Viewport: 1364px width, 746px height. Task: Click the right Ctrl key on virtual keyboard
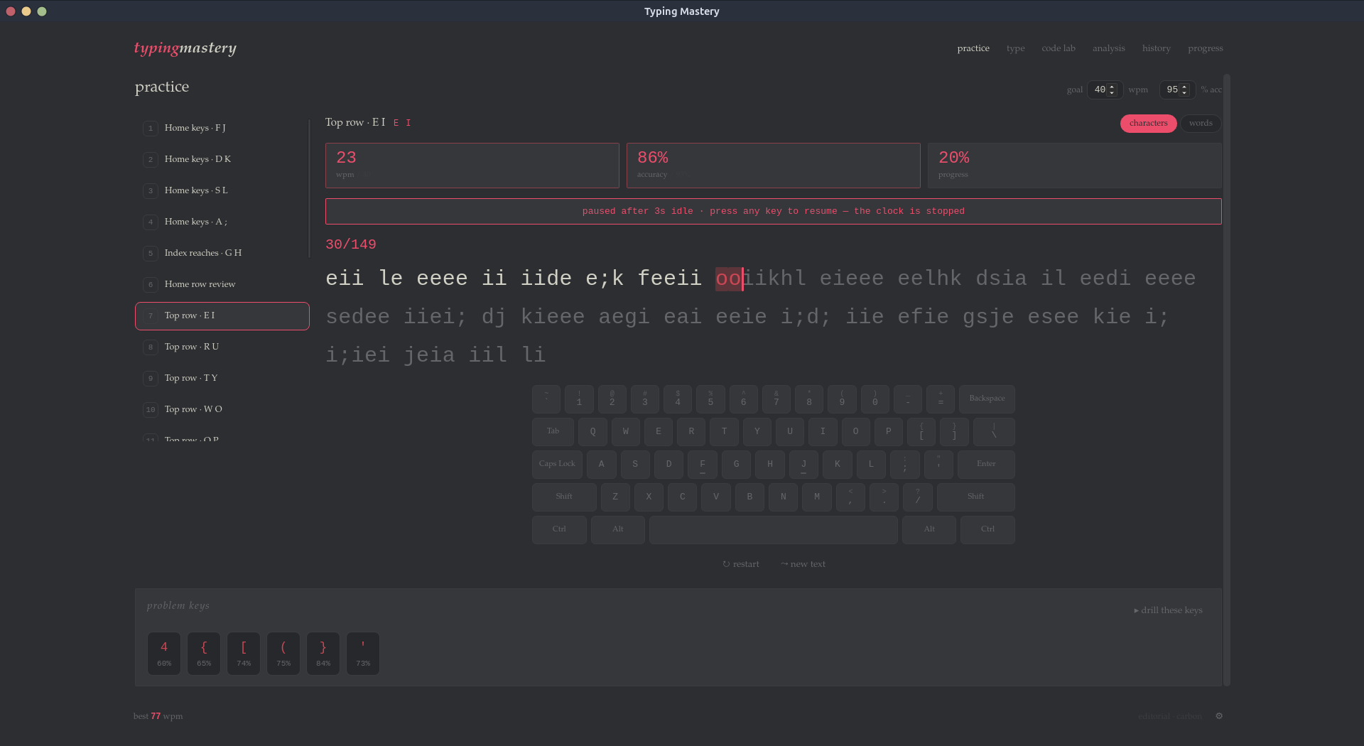(x=987, y=530)
